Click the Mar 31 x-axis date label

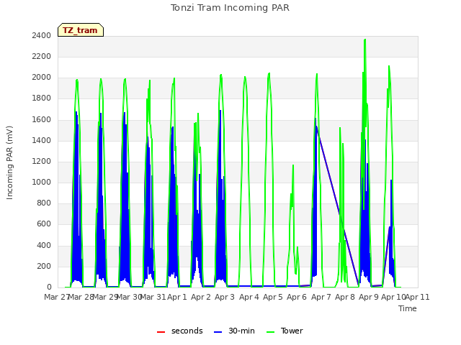(x=153, y=297)
